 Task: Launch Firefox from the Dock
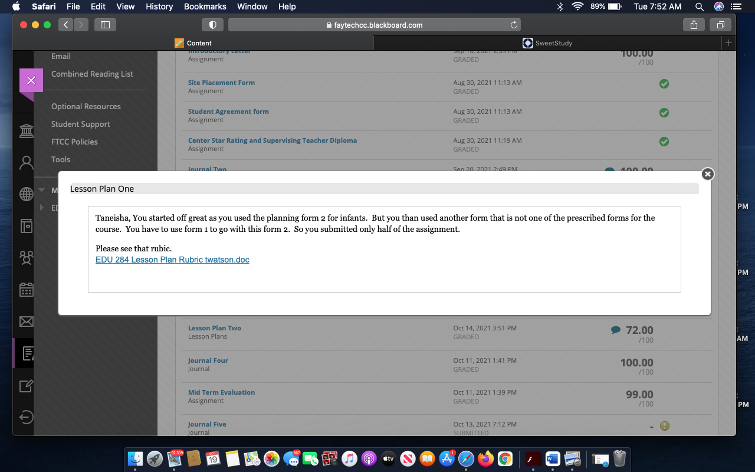click(485, 458)
